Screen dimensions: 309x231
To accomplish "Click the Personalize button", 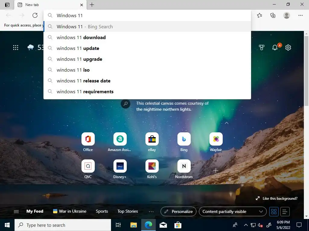I will coord(178,211).
